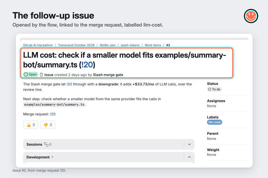The height and width of the screenshot is (178, 268).
Task: Click the smiley face logo icon
Action: 251,16
